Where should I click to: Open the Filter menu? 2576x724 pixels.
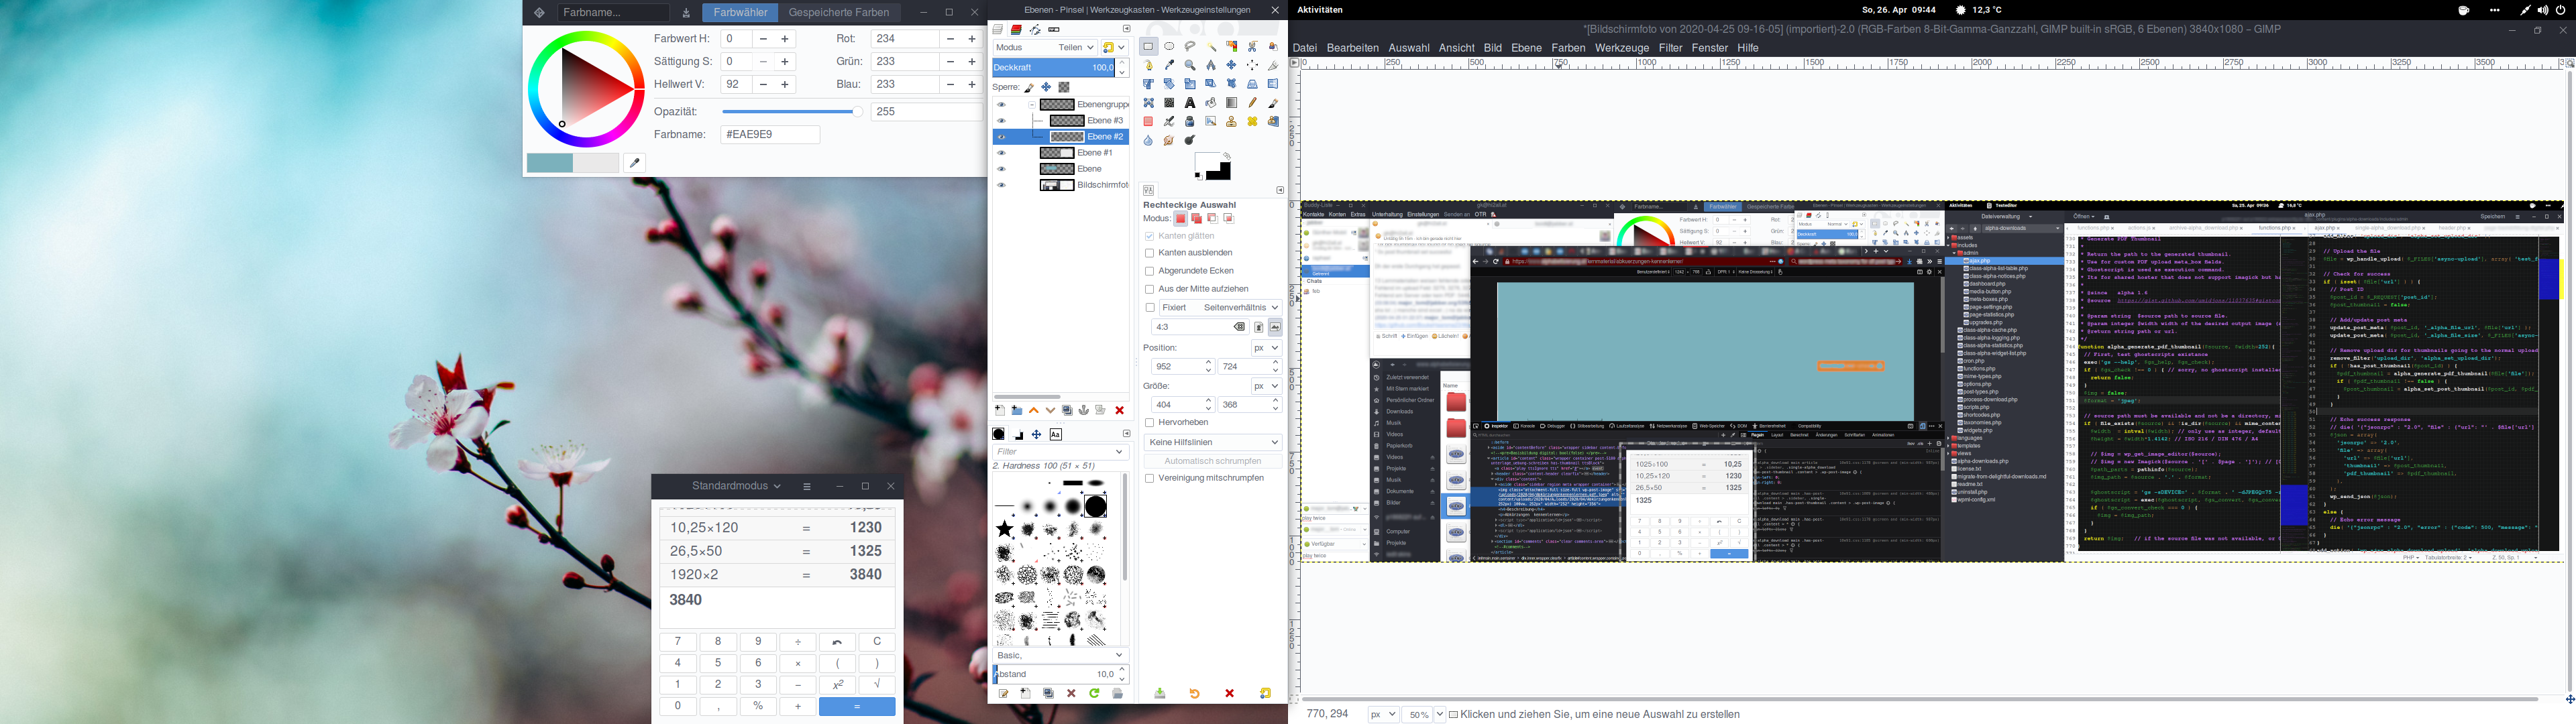click(x=1670, y=48)
